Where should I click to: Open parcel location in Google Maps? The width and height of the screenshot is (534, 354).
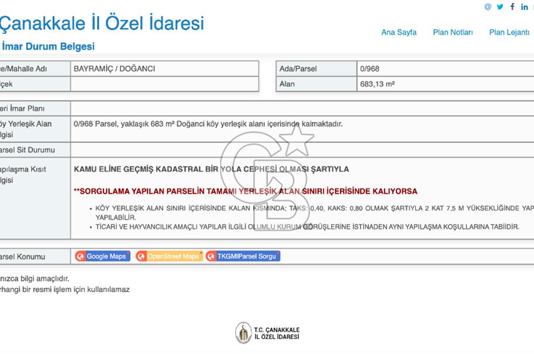tap(103, 256)
